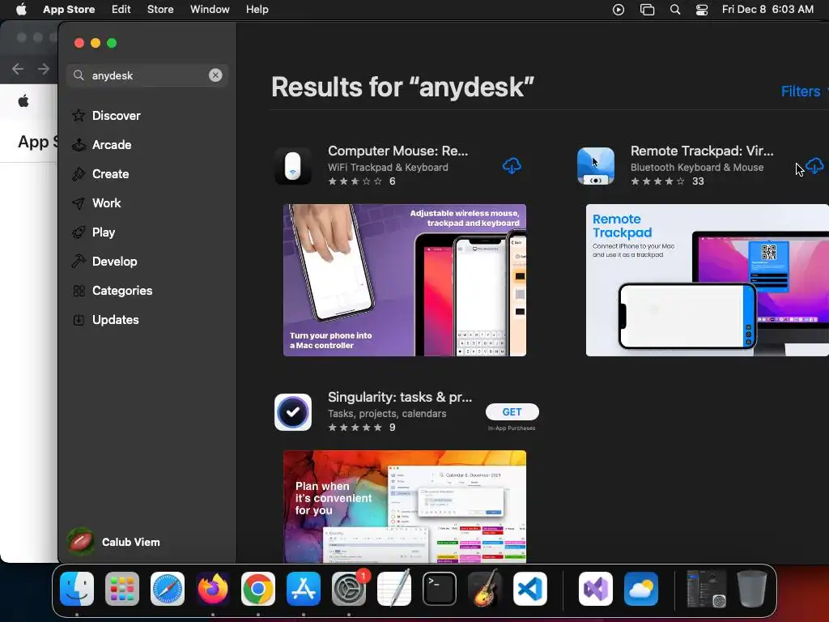
Task: Go to the Create category
Action: [110, 173]
